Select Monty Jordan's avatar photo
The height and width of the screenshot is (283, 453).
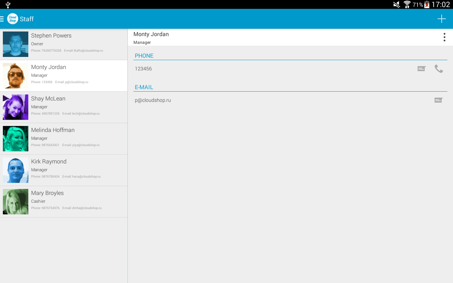tap(16, 76)
